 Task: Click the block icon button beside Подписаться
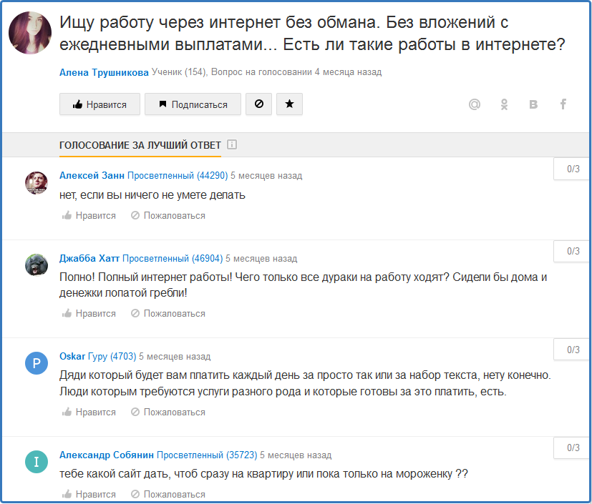[x=258, y=104]
